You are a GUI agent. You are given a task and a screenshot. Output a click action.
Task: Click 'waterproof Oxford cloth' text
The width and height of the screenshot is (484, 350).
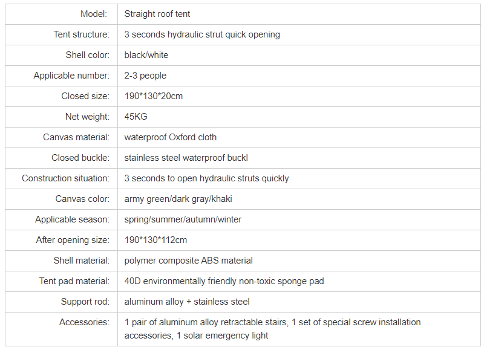pyautogui.click(x=171, y=138)
